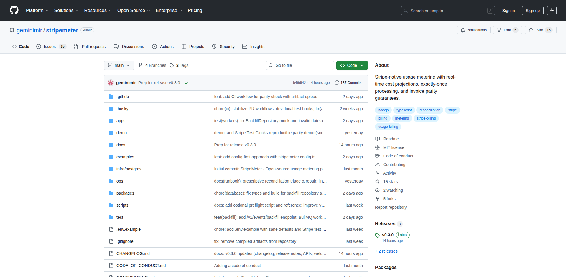Open the stripemeter repository name link

pos(62,30)
